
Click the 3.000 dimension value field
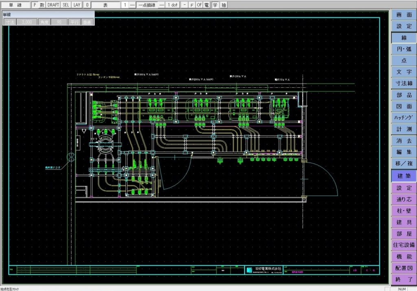coord(27,22)
